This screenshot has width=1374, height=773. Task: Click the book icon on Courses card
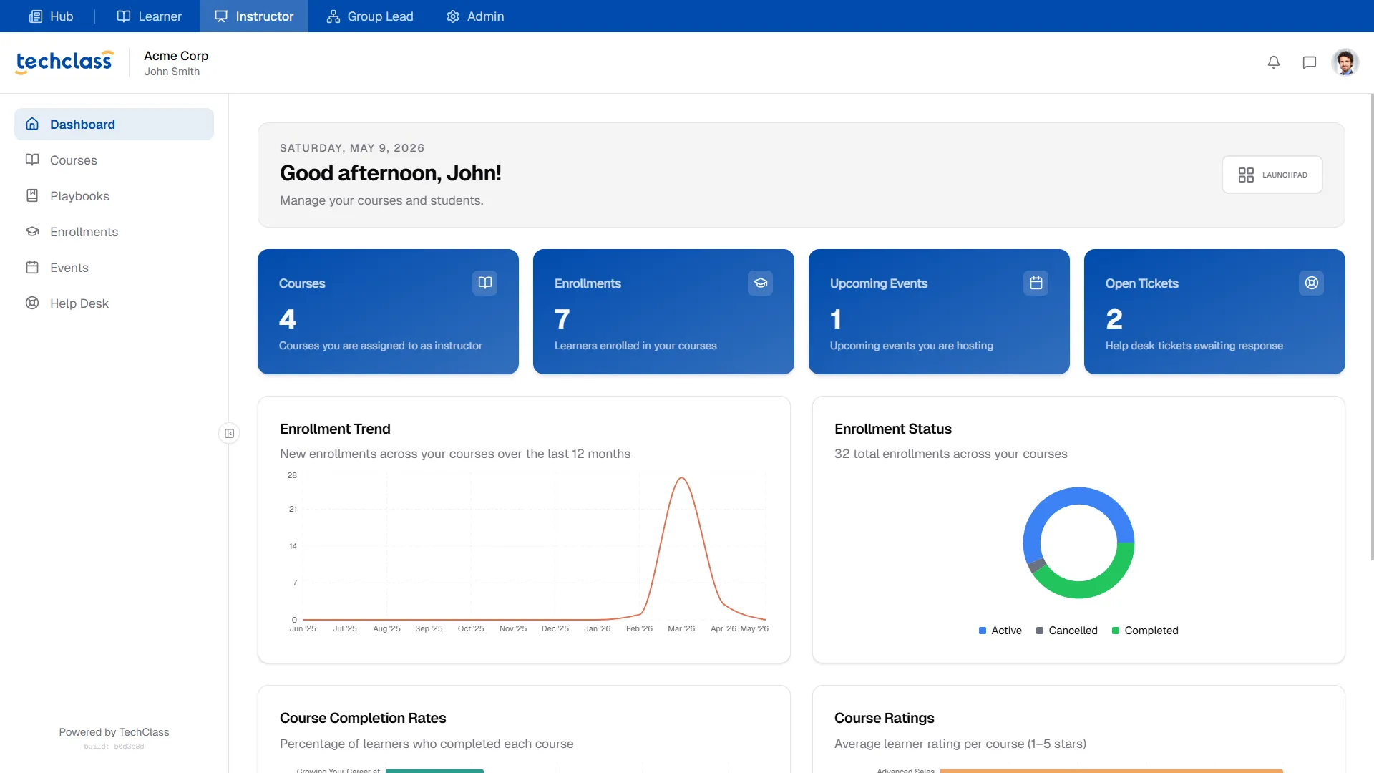pos(485,283)
